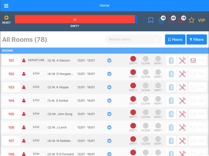Screen dimensions: 209x156
Task: Click dates 12/01 · 18/01 for room 103
Action: tap(86, 87)
